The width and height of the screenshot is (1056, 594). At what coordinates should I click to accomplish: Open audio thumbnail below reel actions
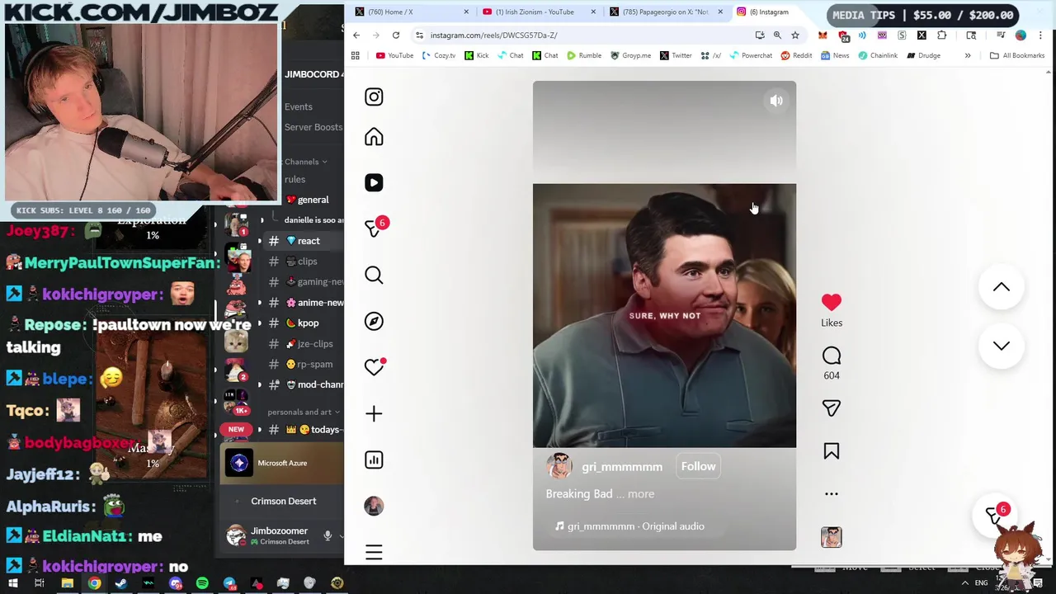pos(832,537)
